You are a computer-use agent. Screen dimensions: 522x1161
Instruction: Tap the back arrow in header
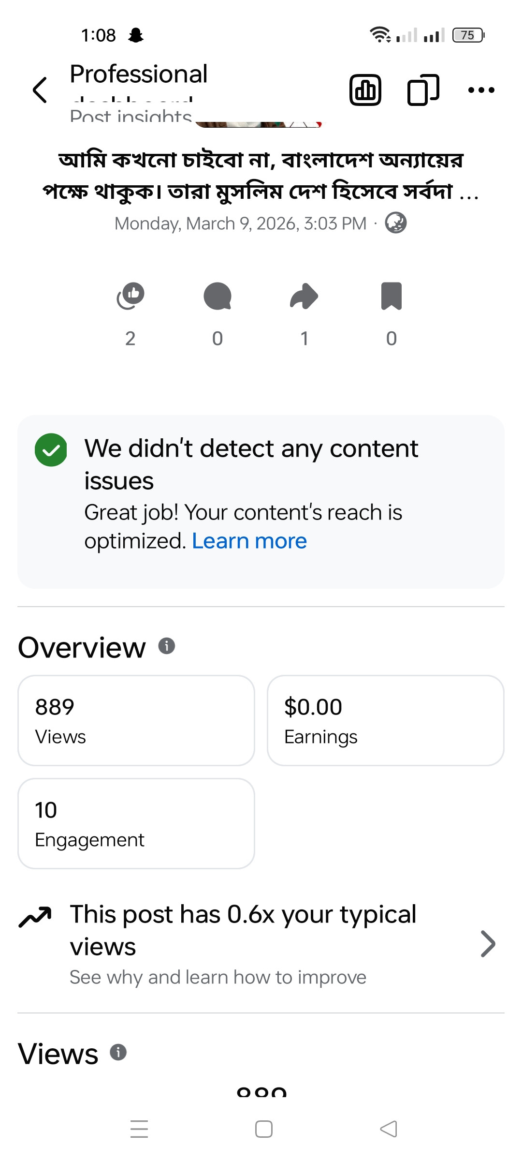40,90
